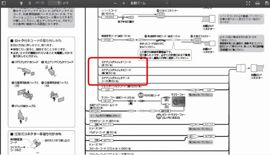Click the バッテリーコード label
270x155 pixels.
coord(103,132)
